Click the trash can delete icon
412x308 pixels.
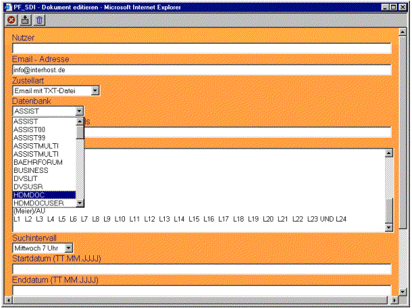coord(40,21)
